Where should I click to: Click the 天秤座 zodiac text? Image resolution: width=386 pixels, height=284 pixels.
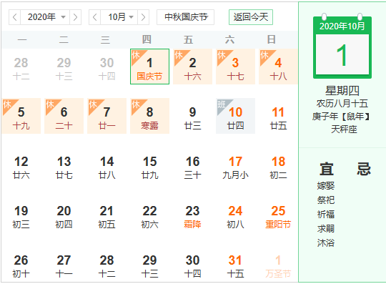click(344, 129)
